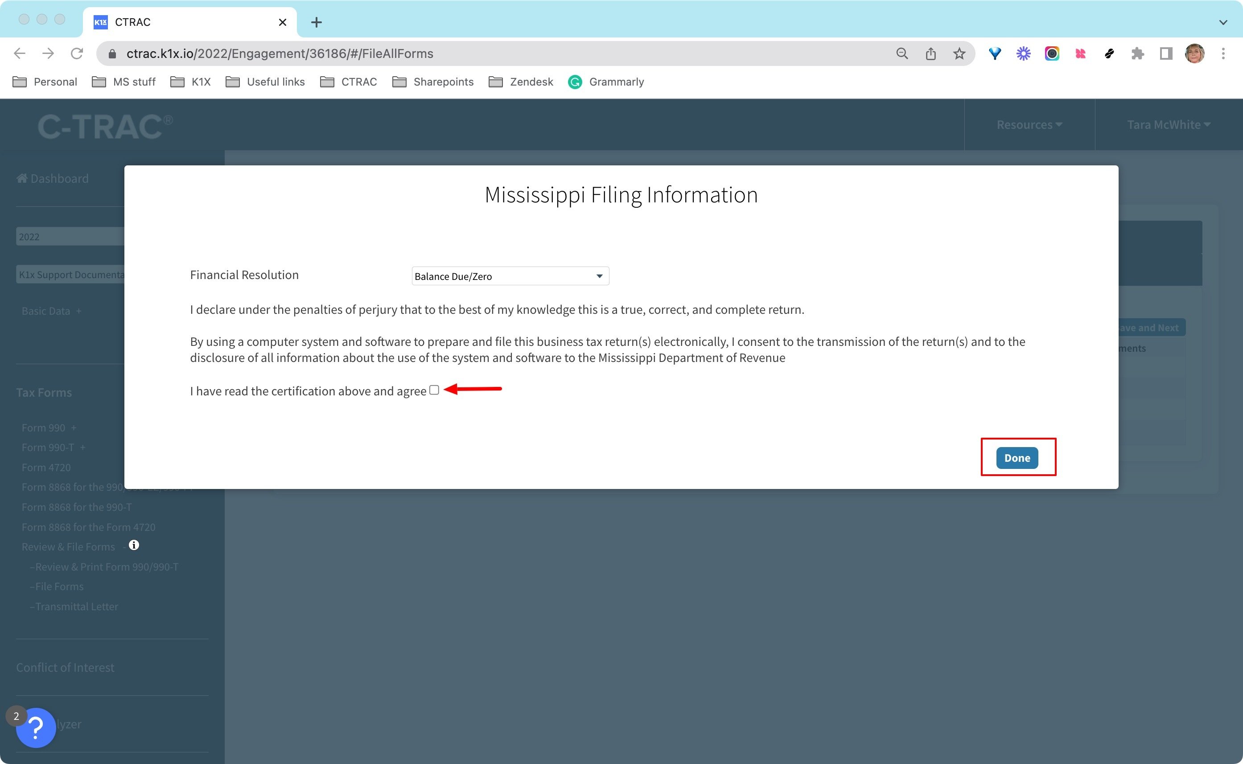Screen dimensions: 1243x764
Task: Click the Review & File Forms info icon
Action: (133, 545)
